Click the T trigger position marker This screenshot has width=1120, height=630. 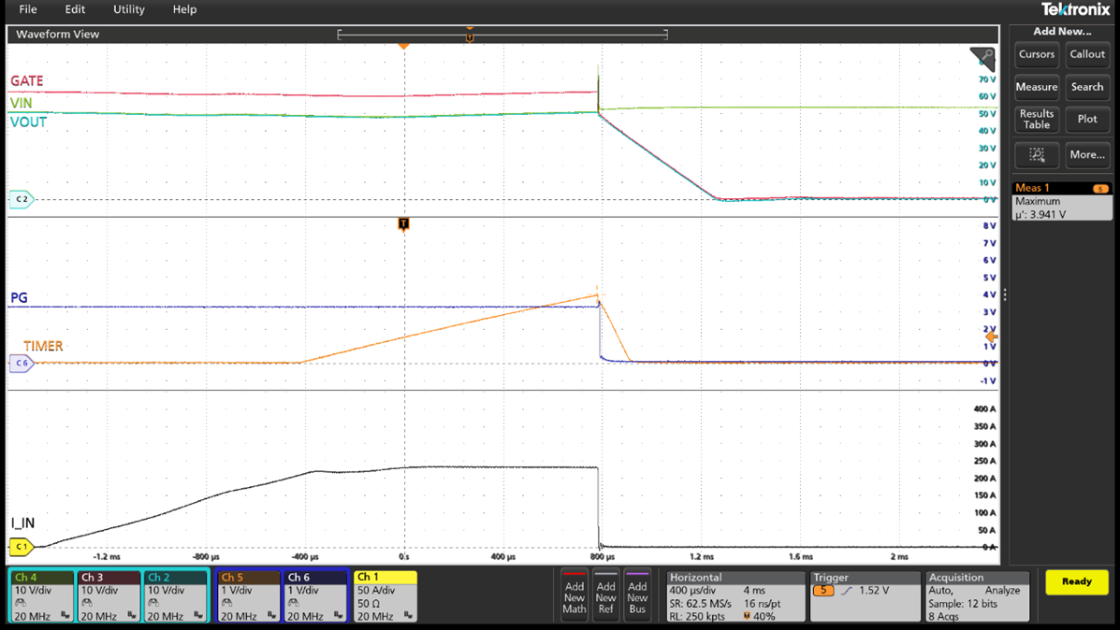[404, 224]
